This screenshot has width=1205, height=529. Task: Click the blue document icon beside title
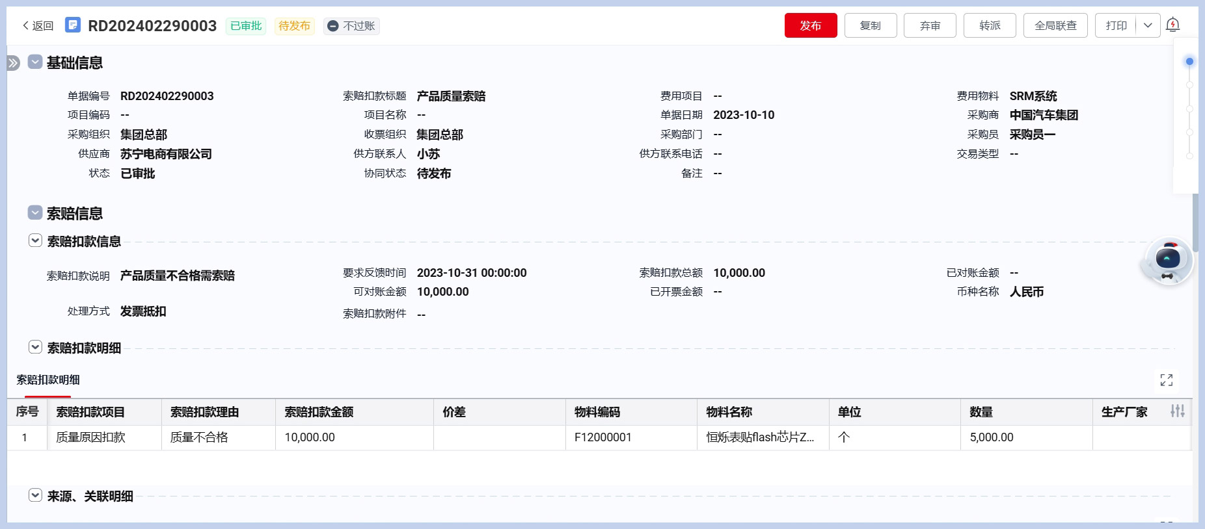coord(73,25)
